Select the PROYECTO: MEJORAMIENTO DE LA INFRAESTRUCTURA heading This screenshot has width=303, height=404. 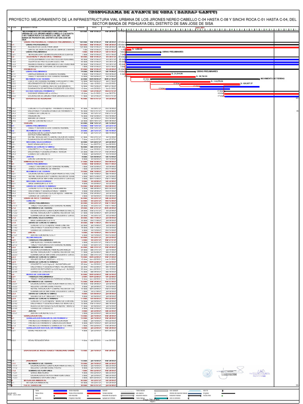pyautogui.click(x=153, y=21)
